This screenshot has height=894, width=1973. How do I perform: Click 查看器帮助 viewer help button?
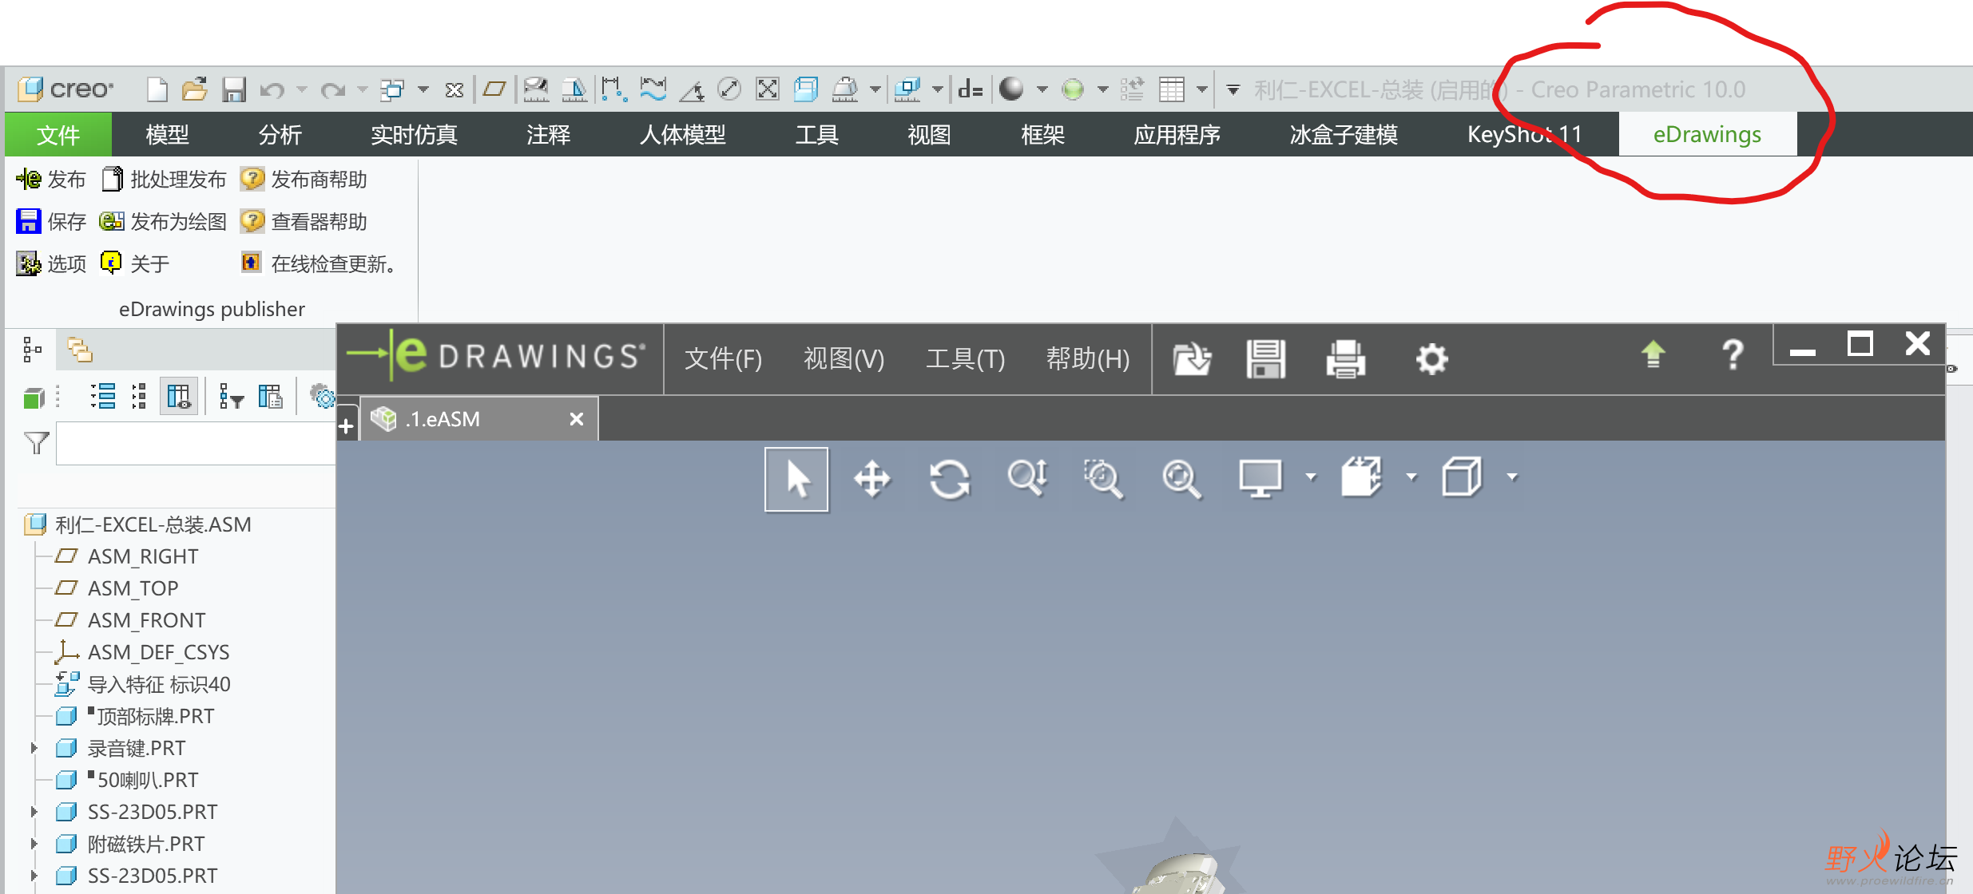click(x=304, y=221)
